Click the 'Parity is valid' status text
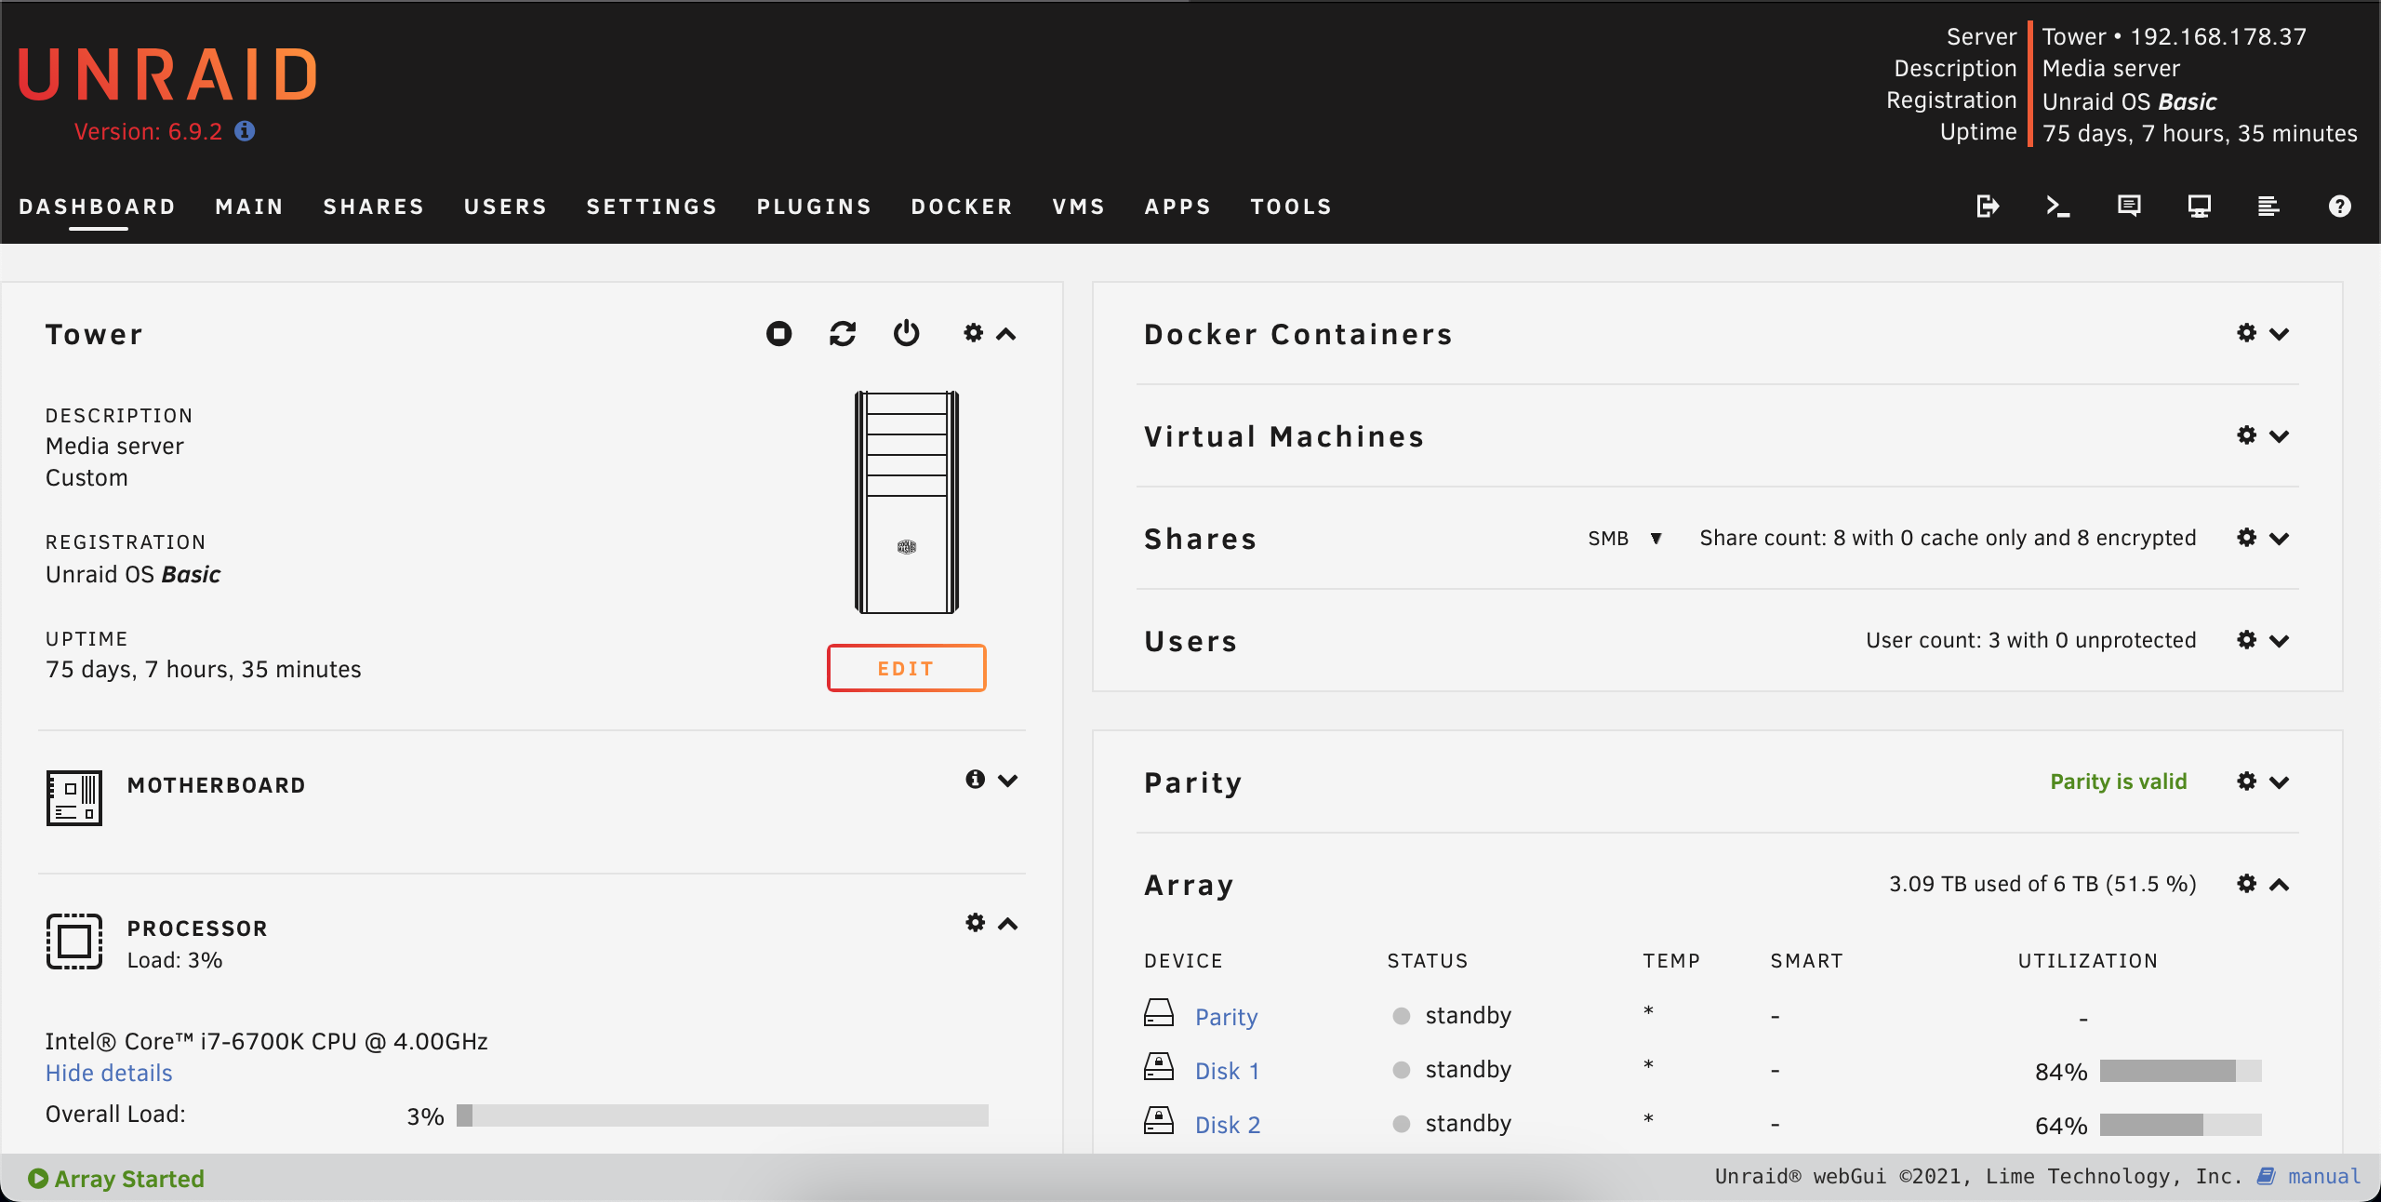This screenshot has height=1202, width=2381. tap(2119, 781)
